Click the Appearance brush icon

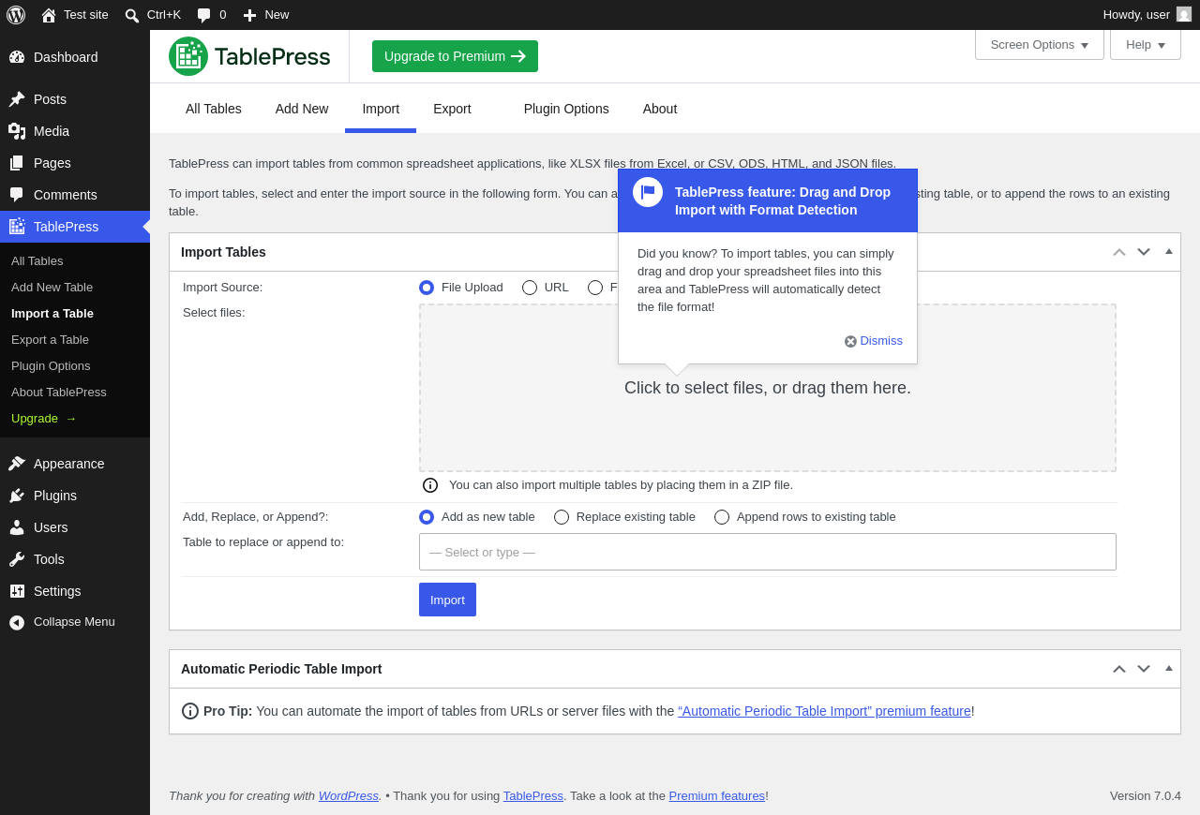tap(17, 464)
